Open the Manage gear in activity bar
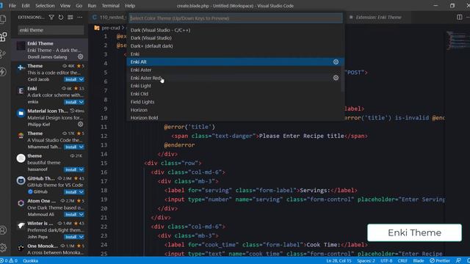The width and height of the screenshot is (470, 264). (3, 248)
